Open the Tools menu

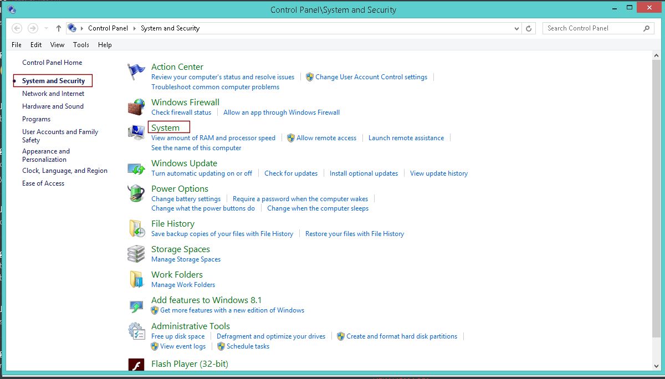pyautogui.click(x=81, y=45)
